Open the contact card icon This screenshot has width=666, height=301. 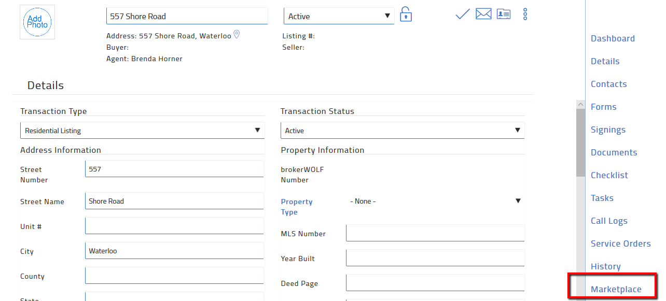point(503,14)
